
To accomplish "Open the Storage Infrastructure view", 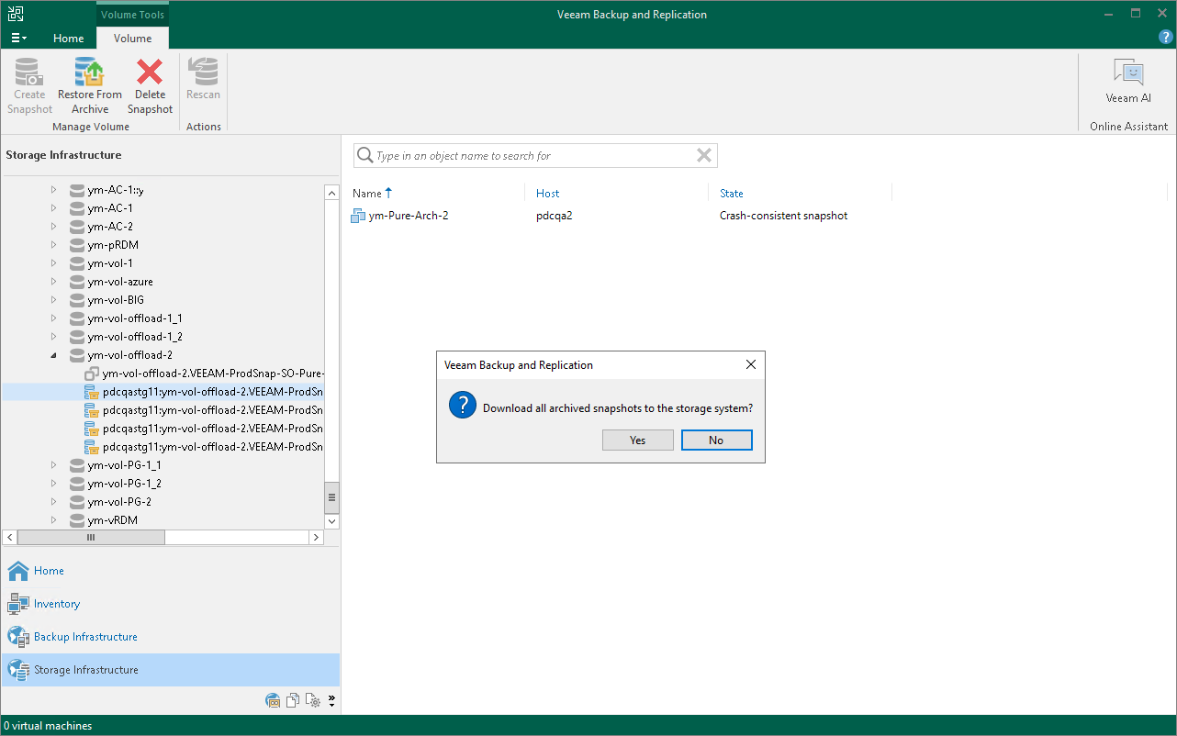I will point(170,670).
